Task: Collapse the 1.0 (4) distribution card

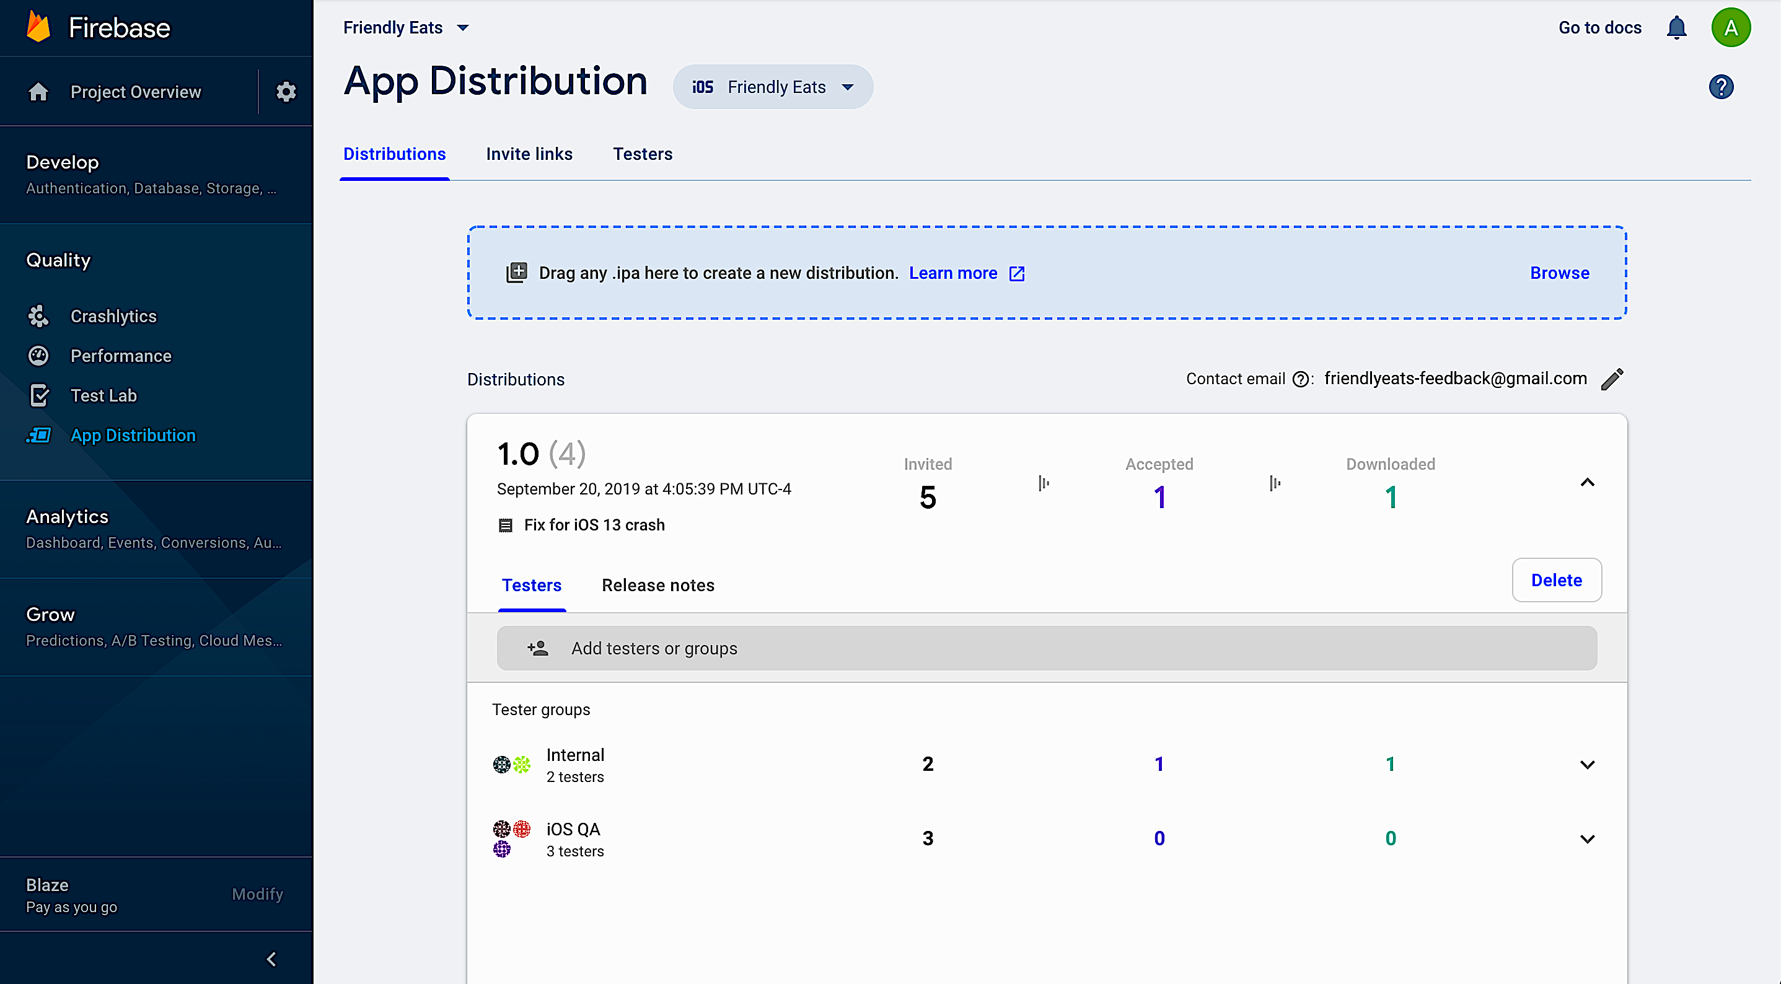Action: click(1588, 482)
